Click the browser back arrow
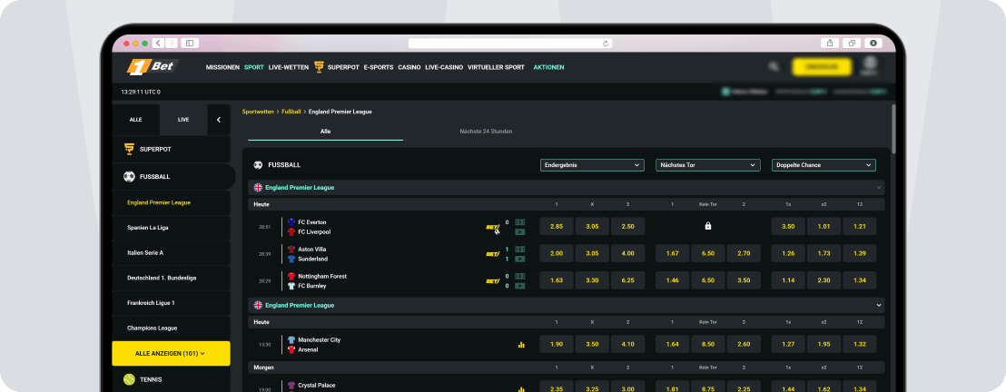The width and height of the screenshot is (1006, 392). (x=159, y=43)
